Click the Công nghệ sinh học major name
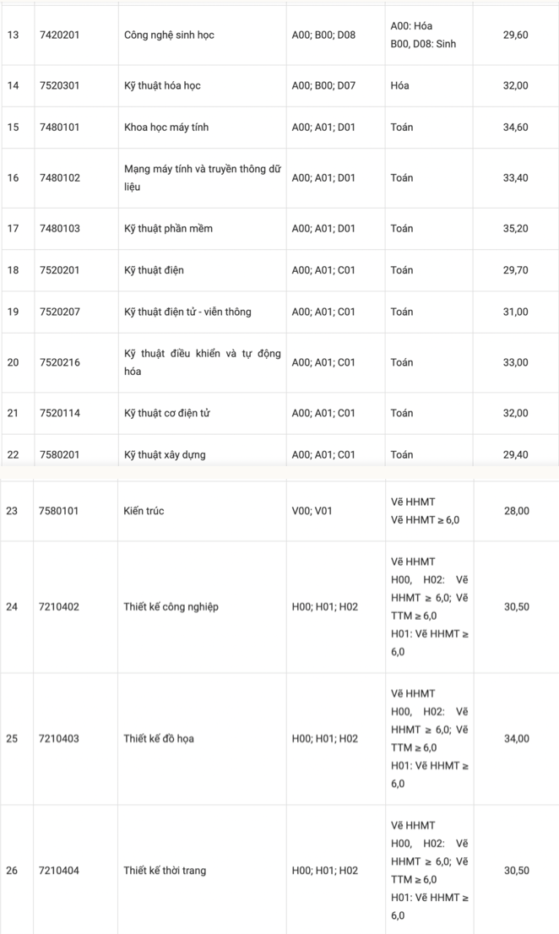 tap(169, 35)
